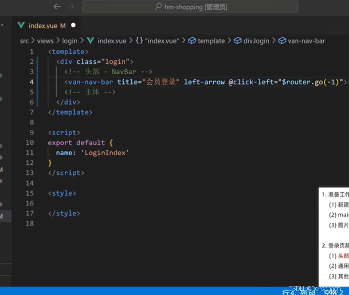The image size is (349, 295).
Task: Click the closing </template> tag
Action: tap(70, 112)
